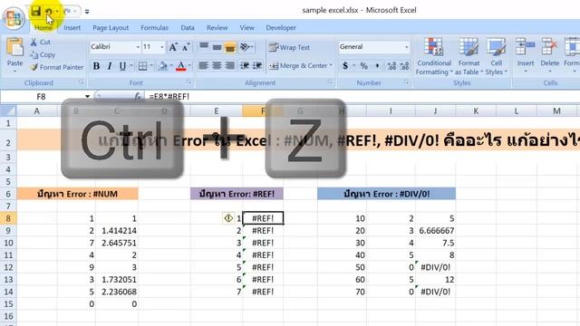Open the Underline style dropdown arrow

point(131,66)
